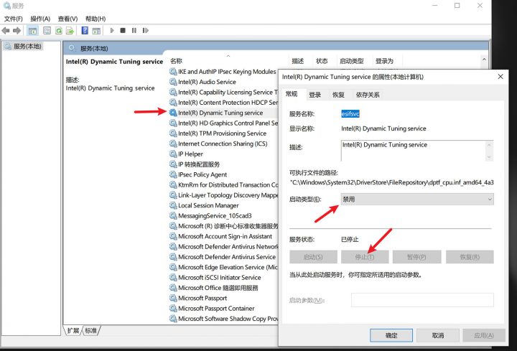Click gear icon beside IP 转换配置服务
The height and width of the screenshot is (351, 517).
tap(173, 164)
